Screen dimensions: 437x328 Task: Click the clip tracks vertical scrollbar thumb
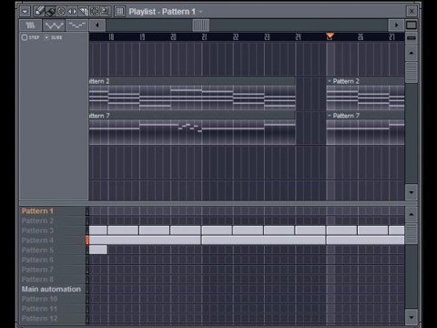pos(412,72)
